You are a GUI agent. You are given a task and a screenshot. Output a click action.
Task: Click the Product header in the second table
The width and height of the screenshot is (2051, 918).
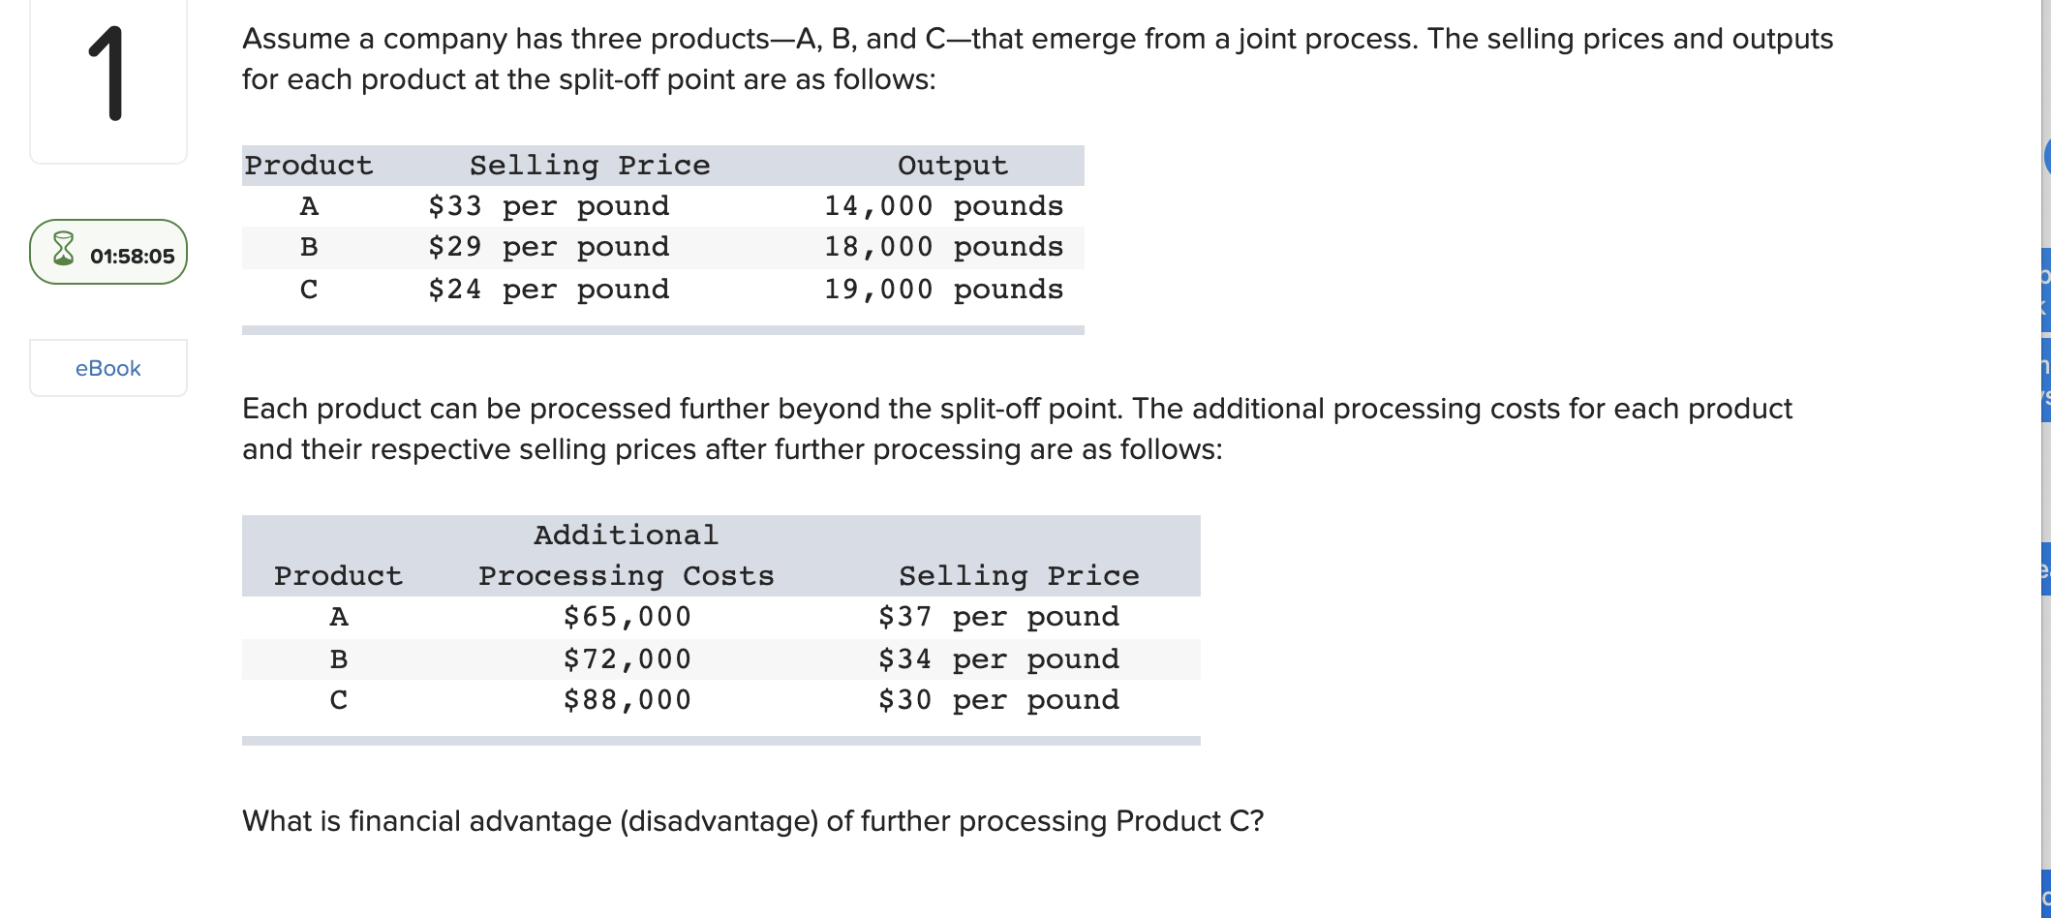(338, 576)
